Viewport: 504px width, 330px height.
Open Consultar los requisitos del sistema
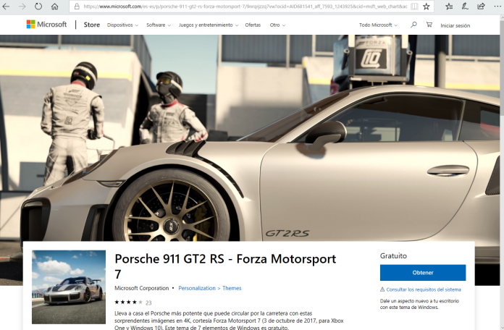click(422, 289)
